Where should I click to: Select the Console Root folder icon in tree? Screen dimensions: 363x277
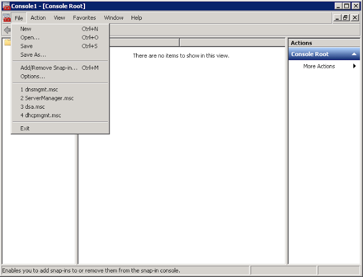pyautogui.click(x=7, y=42)
